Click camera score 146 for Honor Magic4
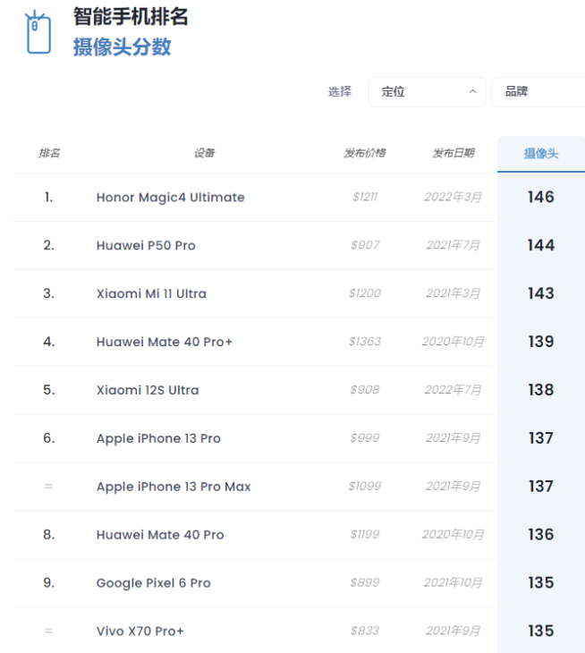The height and width of the screenshot is (653, 585). pos(540,197)
